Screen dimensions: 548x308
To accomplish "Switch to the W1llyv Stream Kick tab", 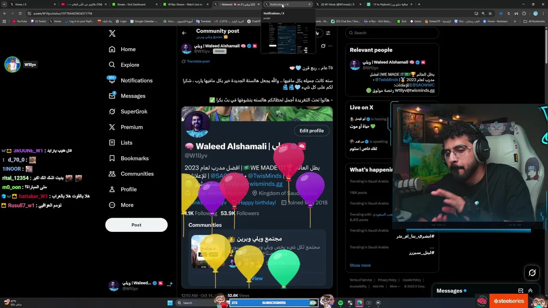I will click(x=185, y=4).
